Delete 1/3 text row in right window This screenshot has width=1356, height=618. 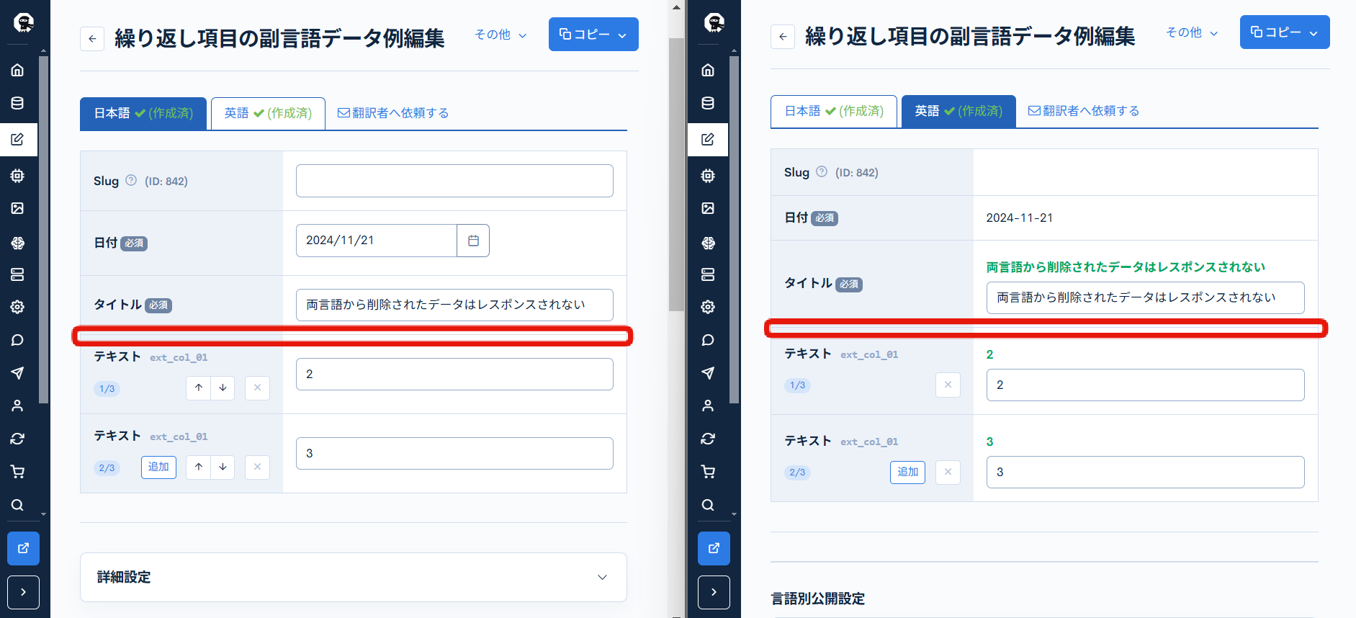point(948,385)
